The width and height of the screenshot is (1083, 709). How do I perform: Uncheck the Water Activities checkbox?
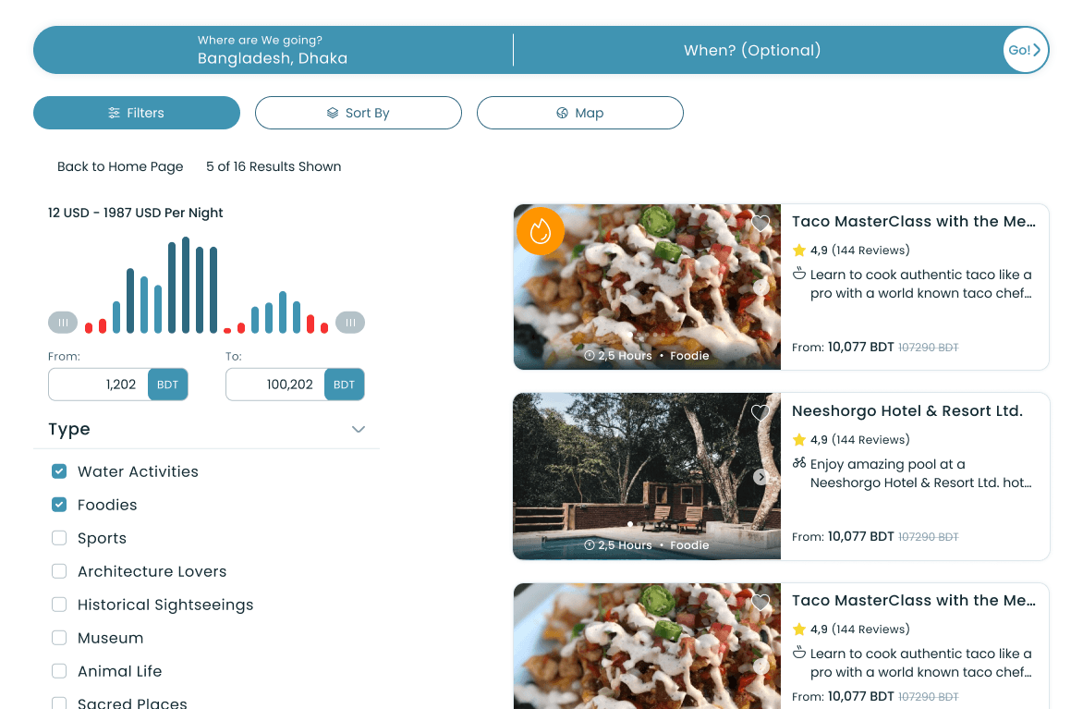(x=59, y=471)
